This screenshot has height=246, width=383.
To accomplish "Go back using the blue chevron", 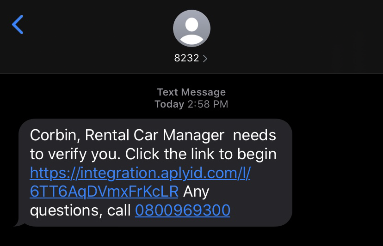I will click(18, 24).
